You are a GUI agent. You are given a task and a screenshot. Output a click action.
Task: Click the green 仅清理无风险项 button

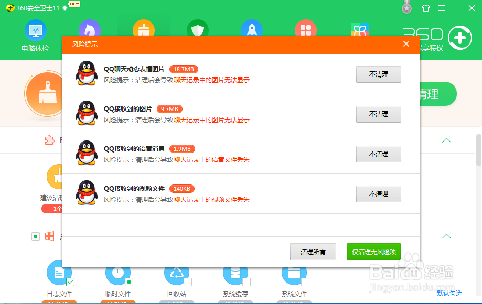click(x=374, y=252)
